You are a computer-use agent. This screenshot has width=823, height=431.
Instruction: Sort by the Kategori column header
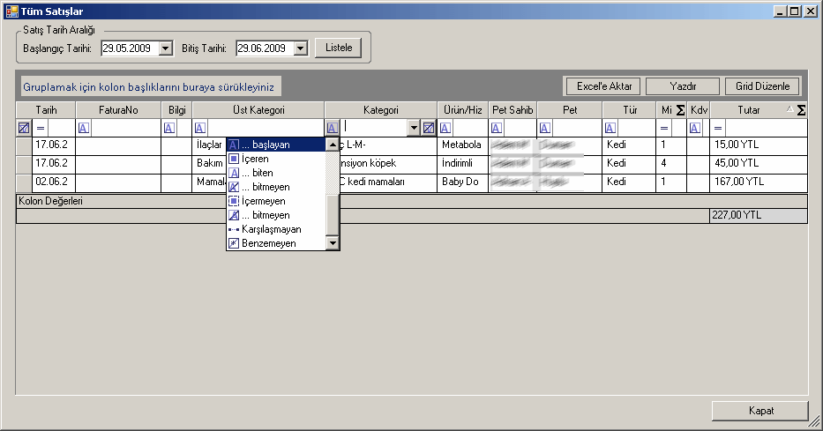(380, 110)
